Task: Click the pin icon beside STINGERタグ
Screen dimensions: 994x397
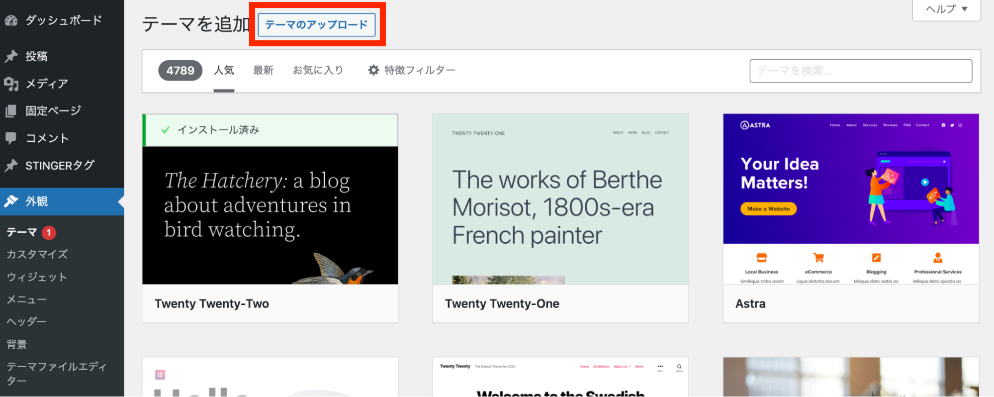Action: pos(11,165)
